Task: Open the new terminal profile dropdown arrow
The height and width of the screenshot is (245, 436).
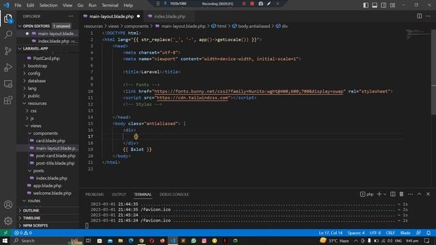Action: pos(385,194)
